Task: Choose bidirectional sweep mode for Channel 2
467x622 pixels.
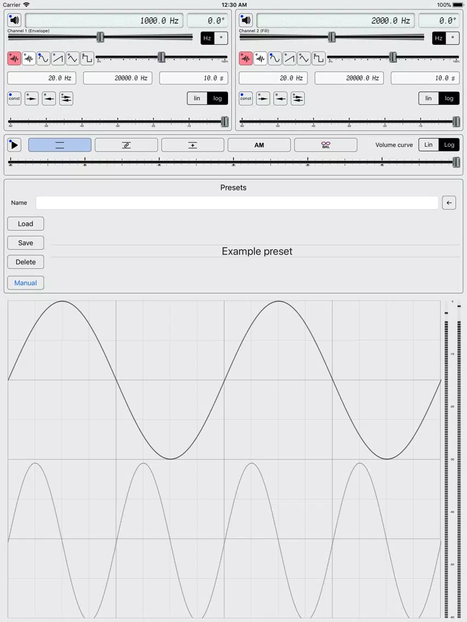Action: click(298, 99)
